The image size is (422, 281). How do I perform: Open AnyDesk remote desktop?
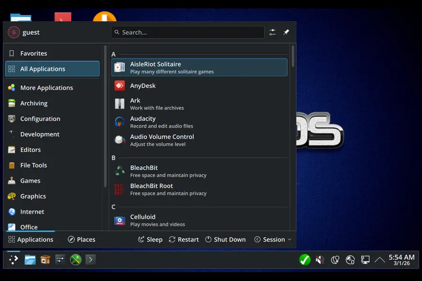coord(142,85)
